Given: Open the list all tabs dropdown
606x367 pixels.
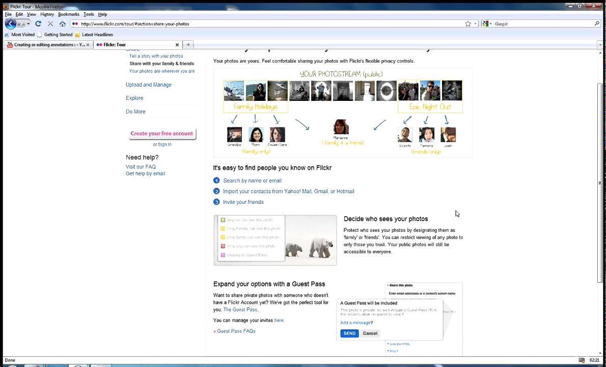Looking at the screenshot, I should 600,45.
